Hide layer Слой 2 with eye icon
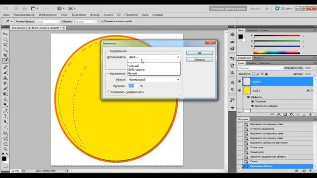 pos(240,81)
